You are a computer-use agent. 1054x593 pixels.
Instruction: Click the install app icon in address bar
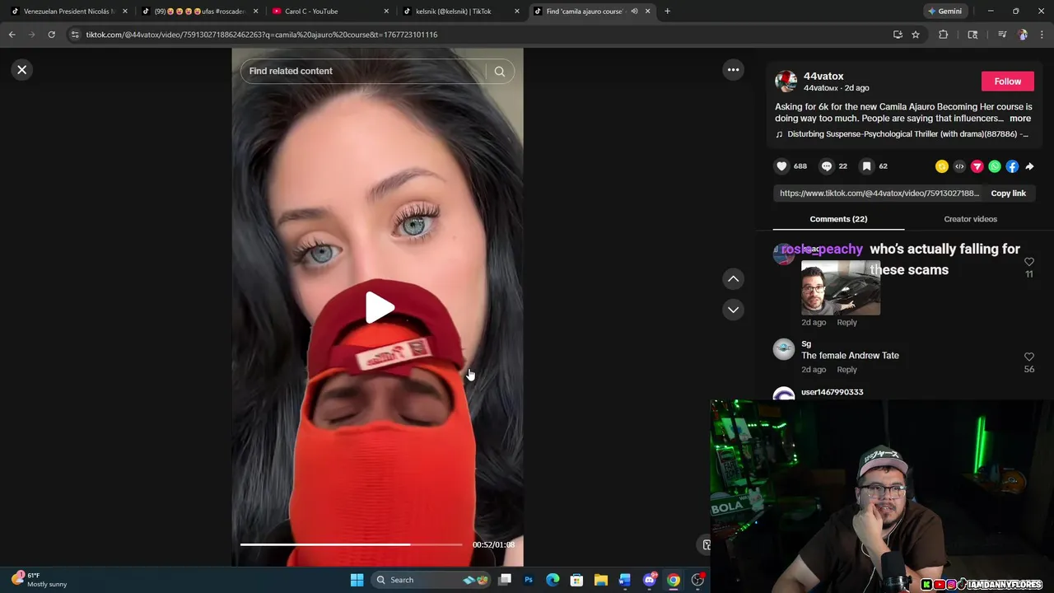[898, 35]
